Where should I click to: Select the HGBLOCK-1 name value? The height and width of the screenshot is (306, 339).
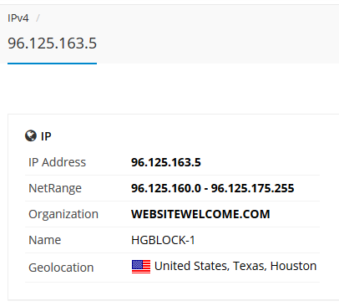pos(163,240)
